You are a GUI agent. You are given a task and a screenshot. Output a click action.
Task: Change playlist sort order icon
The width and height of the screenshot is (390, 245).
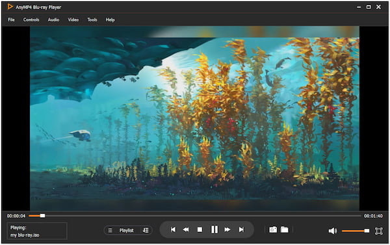[146, 230]
